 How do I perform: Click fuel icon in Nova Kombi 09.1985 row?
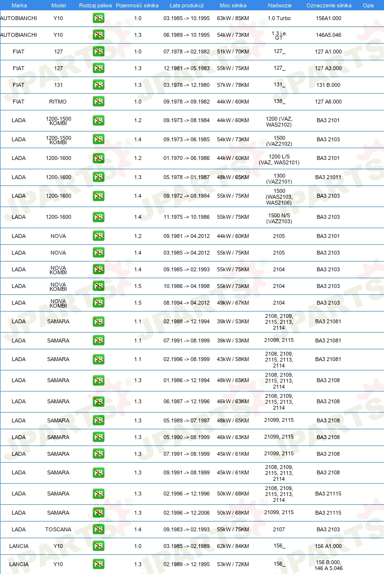point(99,269)
